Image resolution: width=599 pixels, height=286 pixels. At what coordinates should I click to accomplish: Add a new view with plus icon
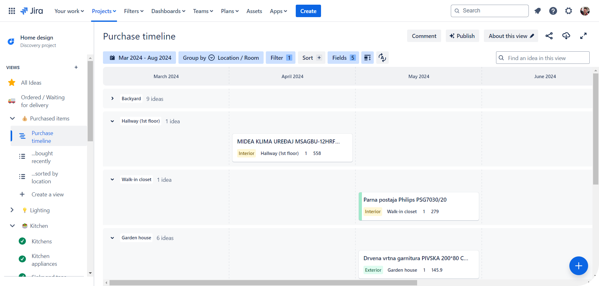(x=76, y=67)
